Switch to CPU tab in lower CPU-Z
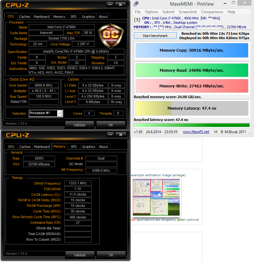 pos(11,147)
